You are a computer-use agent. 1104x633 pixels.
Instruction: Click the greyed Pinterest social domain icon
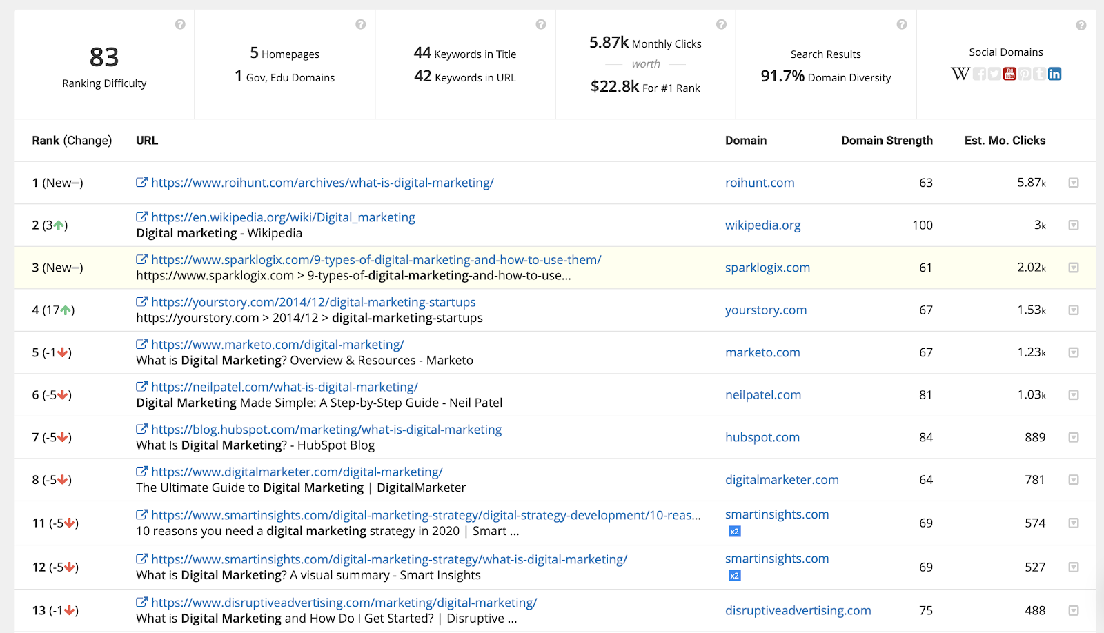[x=1025, y=74]
